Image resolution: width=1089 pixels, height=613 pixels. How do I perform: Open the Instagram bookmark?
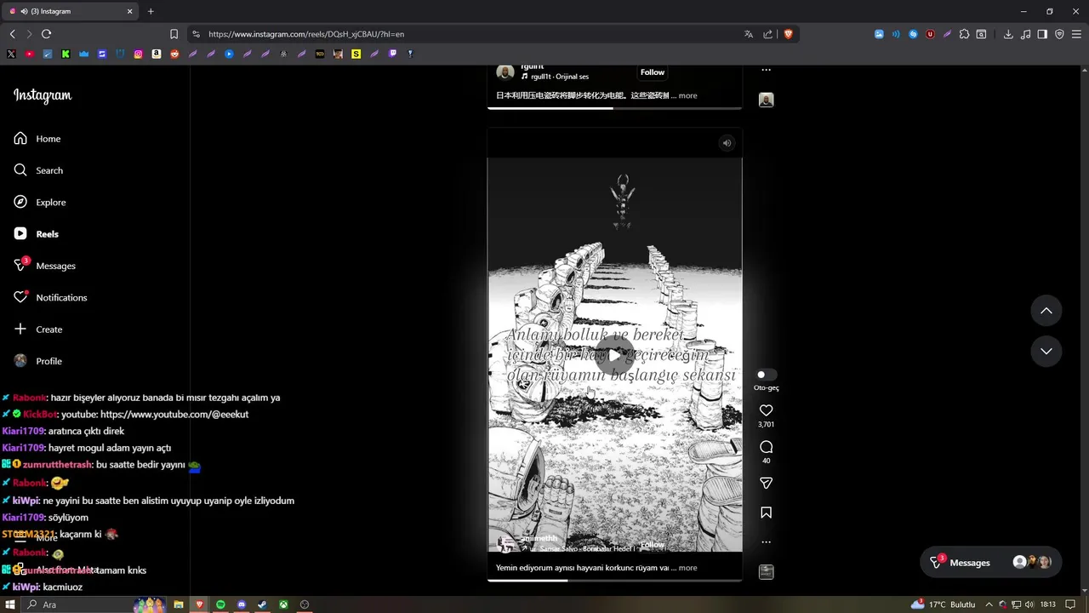pos(138,54)
